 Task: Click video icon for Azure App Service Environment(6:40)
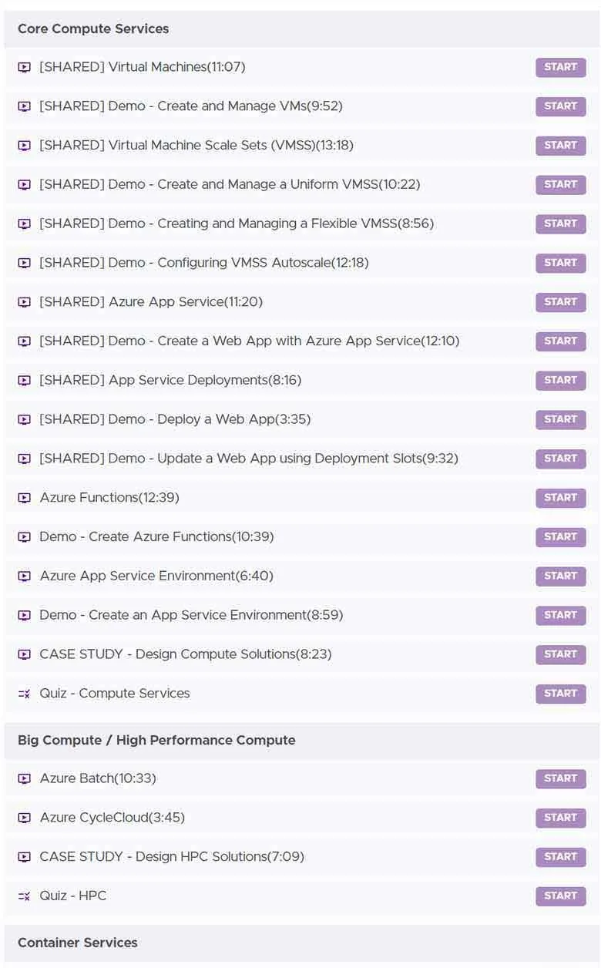24,576
